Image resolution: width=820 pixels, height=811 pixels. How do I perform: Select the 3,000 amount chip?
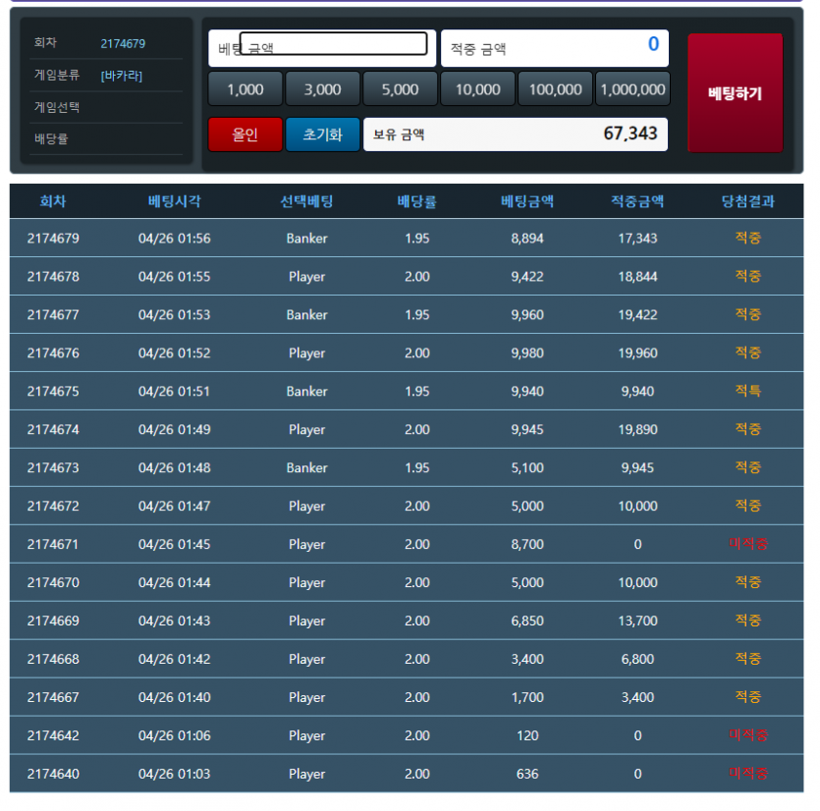tap(322, 89)
